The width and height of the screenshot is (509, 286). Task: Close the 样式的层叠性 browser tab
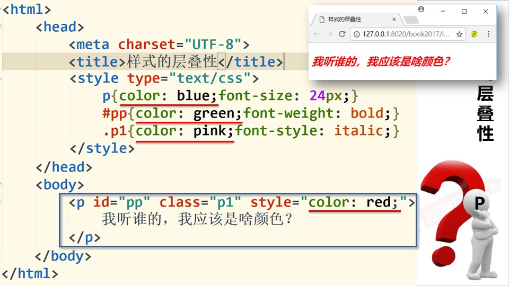coord(394,20)
